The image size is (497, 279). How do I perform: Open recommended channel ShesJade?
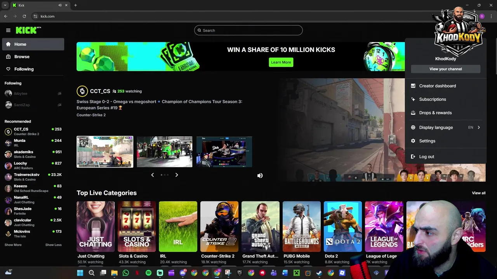tap(33, 211)
